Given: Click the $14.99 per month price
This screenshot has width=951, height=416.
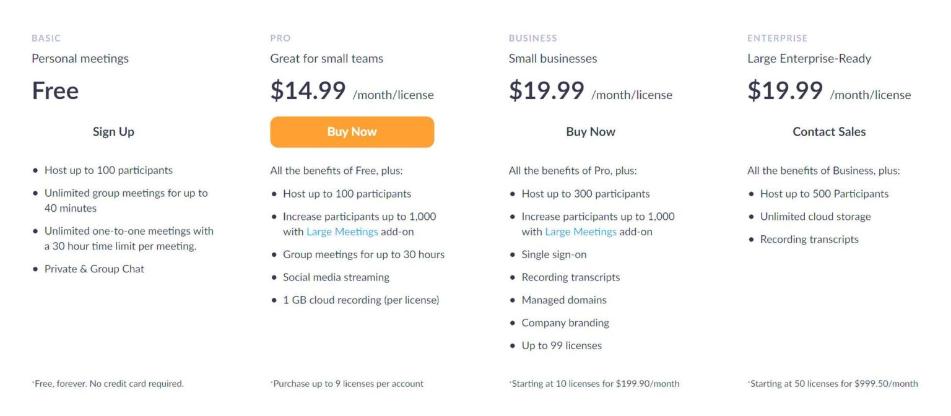Looking at the screenshot, I should pyautogui.click(x=308, y=90).
